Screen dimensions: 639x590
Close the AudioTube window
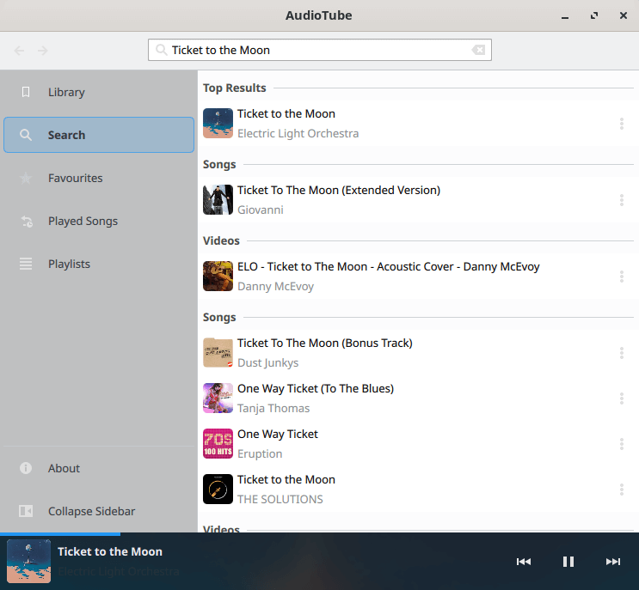click(x=624, y=15)
